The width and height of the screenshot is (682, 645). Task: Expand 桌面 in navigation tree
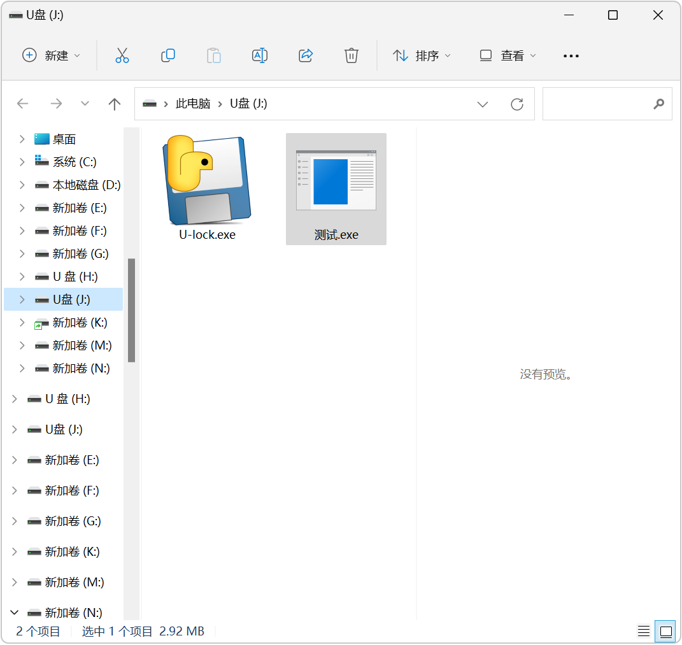(22, 139)
